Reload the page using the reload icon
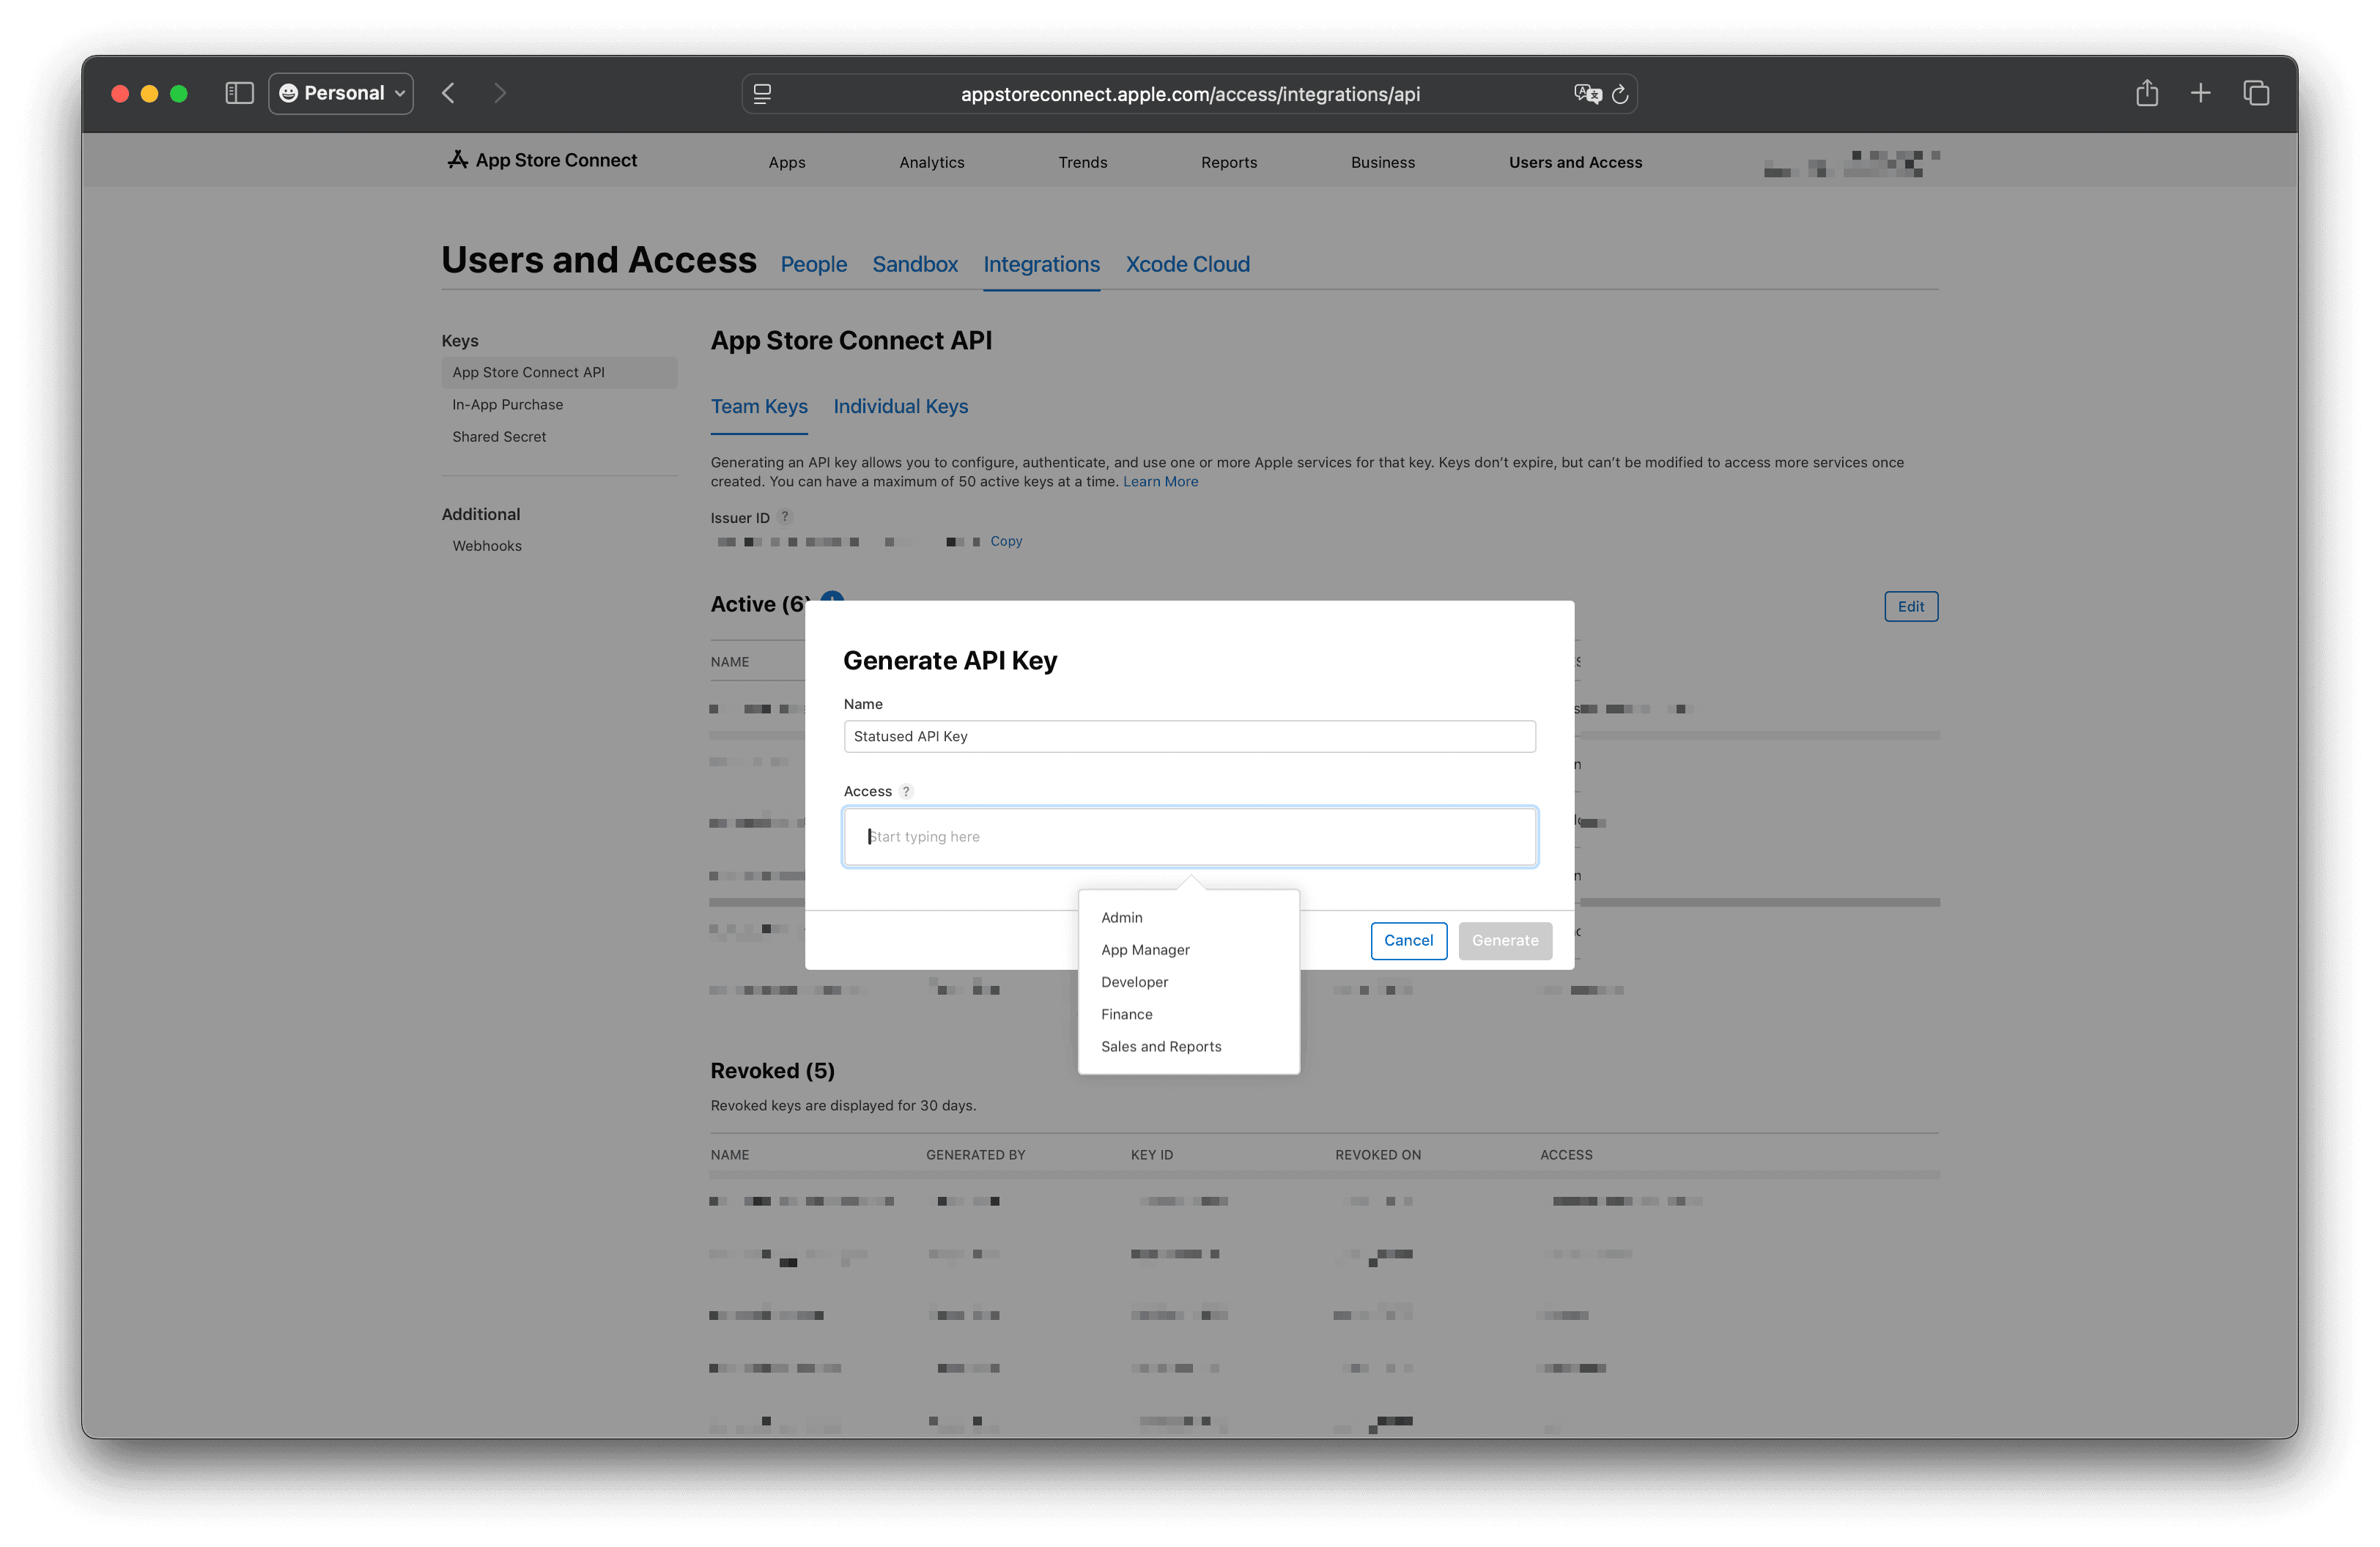The width and height of the screenshot is (2380, 1547). pyautogui.click(x=1620, y=94)
